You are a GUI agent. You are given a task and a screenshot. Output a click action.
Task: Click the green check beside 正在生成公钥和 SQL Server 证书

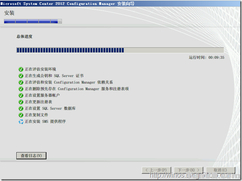(21, 76)
